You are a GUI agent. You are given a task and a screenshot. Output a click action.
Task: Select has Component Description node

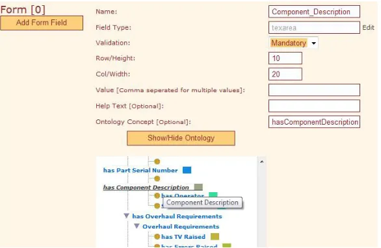[146, 188]
